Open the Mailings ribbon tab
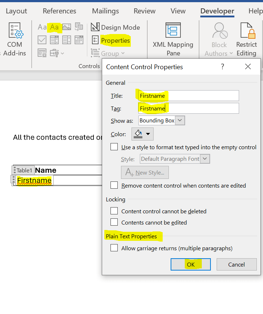The height and width of the screenshot is (314, 263). 105,11
